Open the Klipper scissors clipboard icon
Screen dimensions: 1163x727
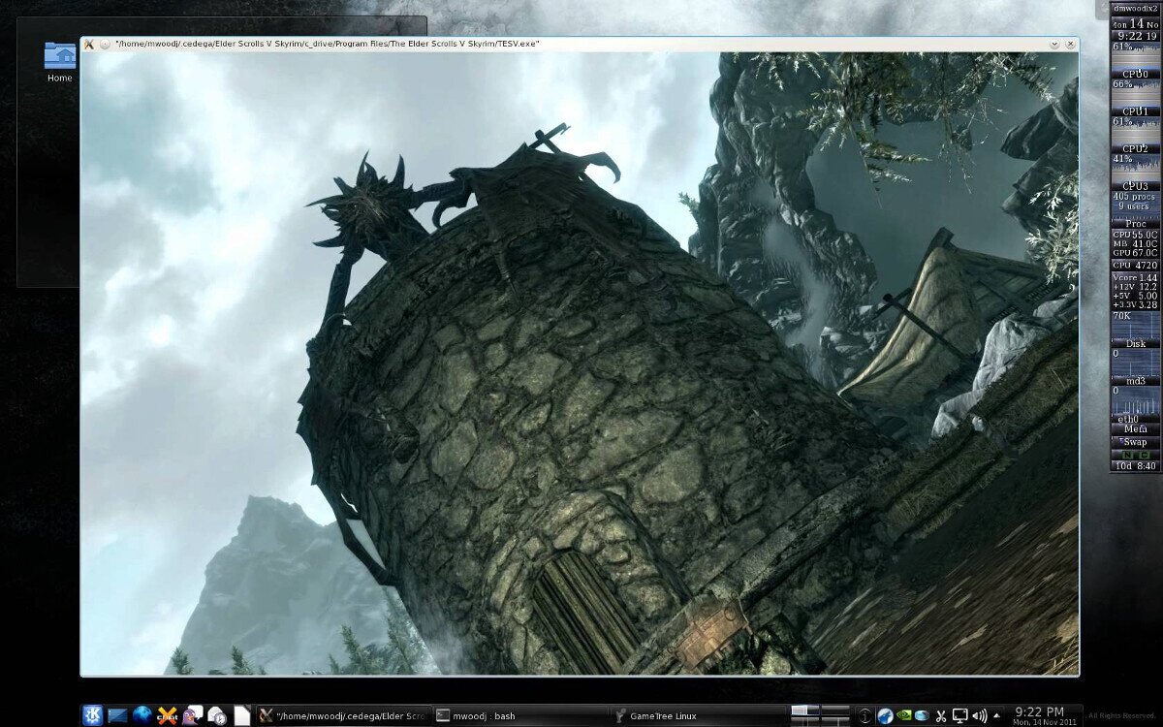[x=940, y=715]
